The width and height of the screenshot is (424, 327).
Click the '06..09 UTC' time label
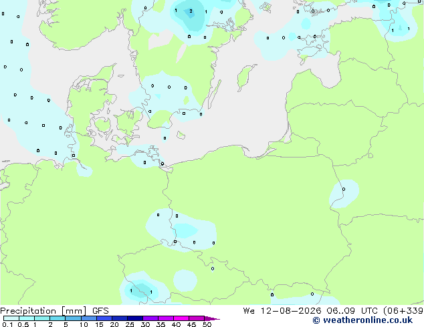click(352, 311)
